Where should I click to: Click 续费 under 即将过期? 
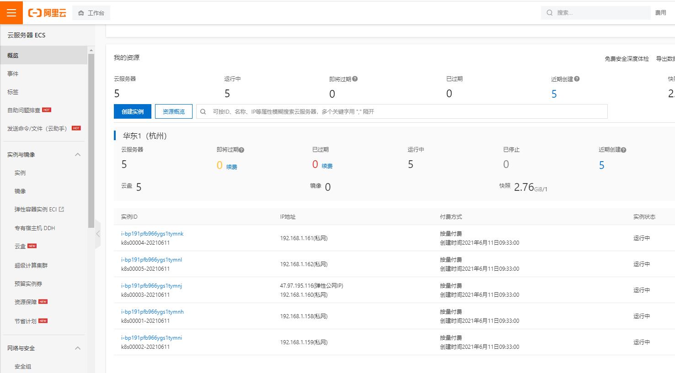[x=231, y=167]
